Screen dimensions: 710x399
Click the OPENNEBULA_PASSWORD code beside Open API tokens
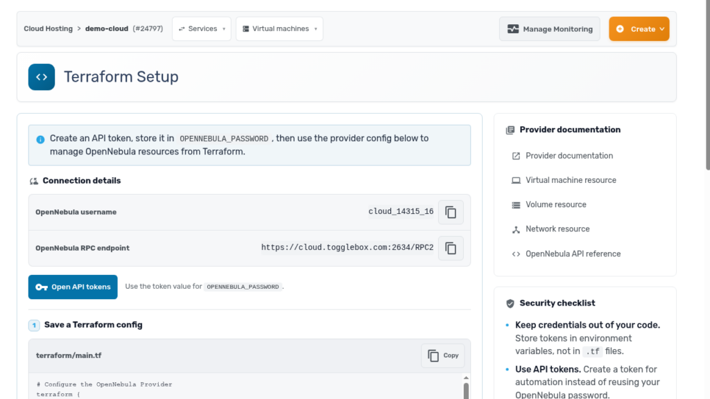click(243, 287)
